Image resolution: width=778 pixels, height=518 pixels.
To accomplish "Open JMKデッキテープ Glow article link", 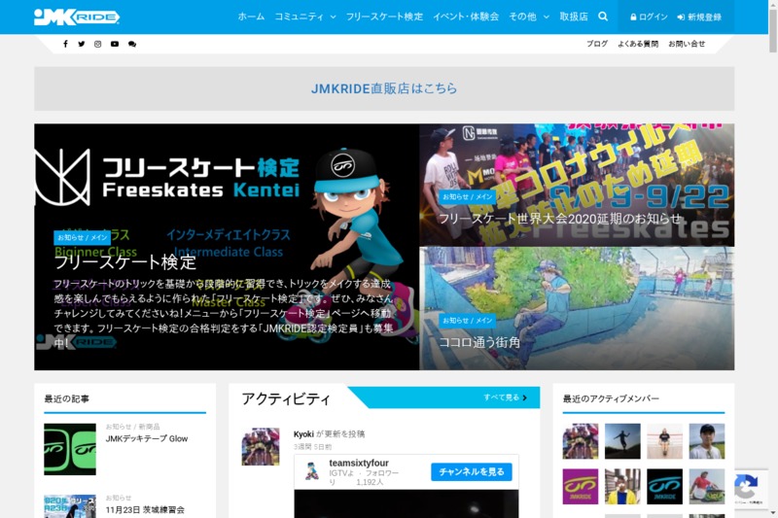I will 147,438.
